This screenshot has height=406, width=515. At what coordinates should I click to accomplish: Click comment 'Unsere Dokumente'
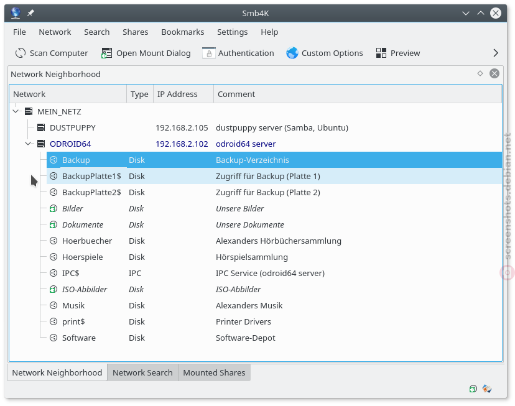pos(249,224)
